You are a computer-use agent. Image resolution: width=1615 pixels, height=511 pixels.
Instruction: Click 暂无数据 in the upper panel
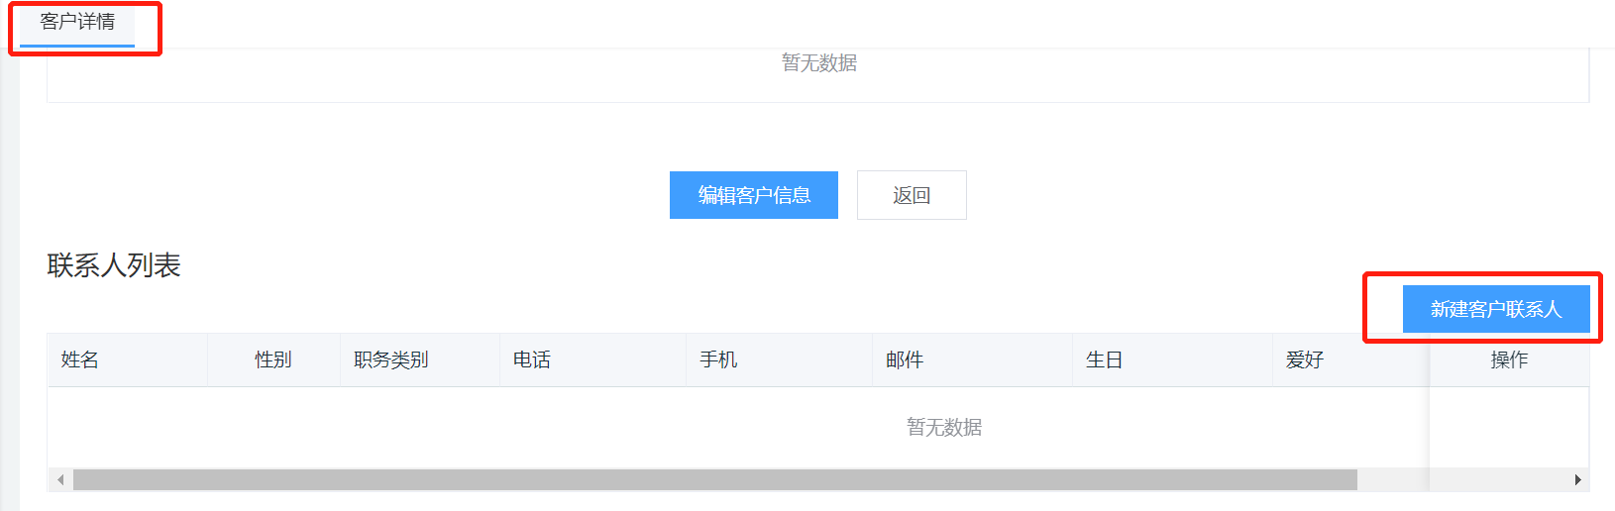click(x=818, y=63)
